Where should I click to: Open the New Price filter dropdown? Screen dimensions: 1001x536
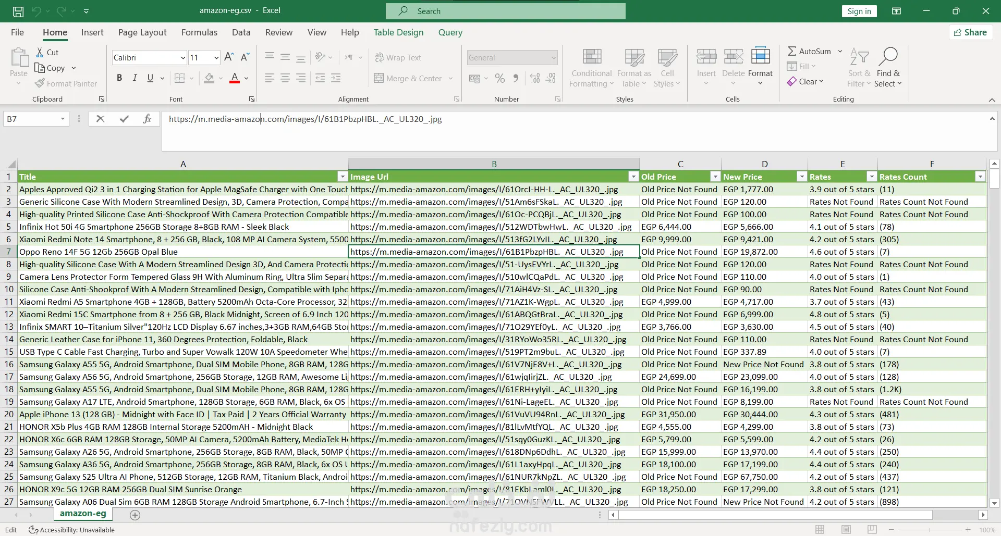pos(802,177)
